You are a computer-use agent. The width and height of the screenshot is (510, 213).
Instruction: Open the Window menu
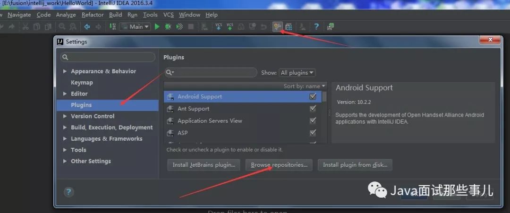pyautogui.click(x=190, y=15)
